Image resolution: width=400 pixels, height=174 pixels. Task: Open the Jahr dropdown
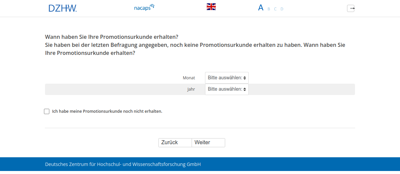[227, 89]
